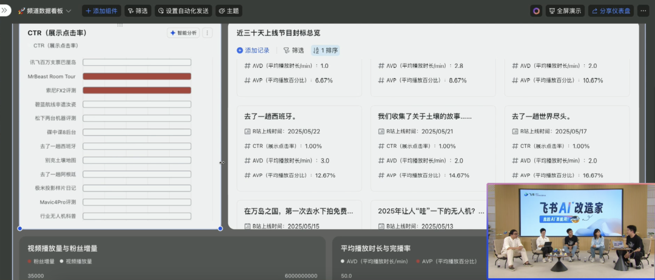Click the date 2025/05/21
The image size is (655, 280).
click(437, 132)
